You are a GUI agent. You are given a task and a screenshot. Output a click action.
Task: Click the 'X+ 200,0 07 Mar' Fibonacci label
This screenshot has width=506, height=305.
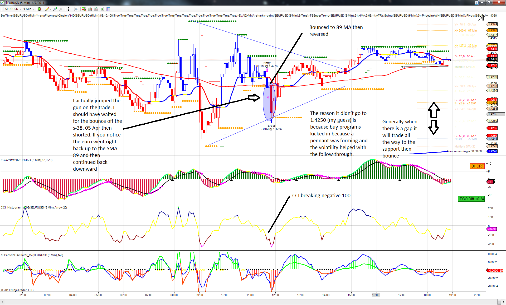pyautogui.click(x=466, y=30)
